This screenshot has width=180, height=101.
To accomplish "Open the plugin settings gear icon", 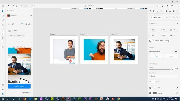I will 13,24.
